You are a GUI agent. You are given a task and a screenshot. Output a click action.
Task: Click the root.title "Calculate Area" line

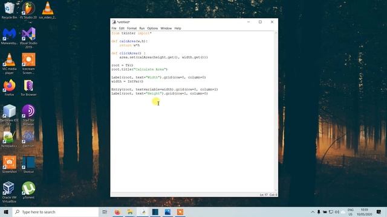[x=140, y=69]
